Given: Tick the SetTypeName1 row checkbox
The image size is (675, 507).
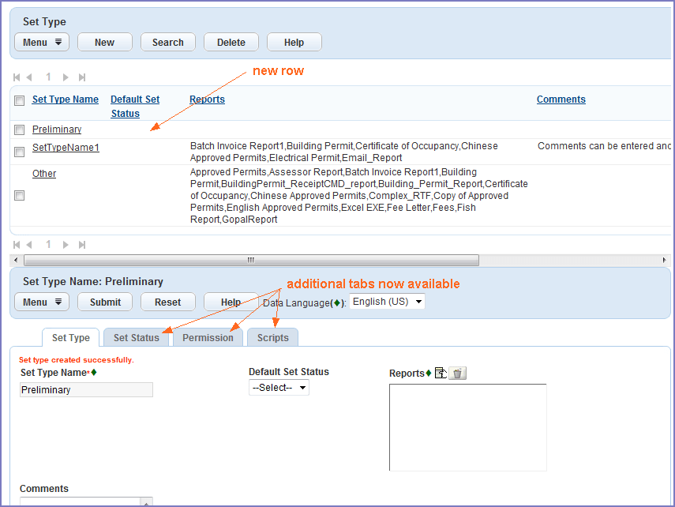Looking at the screenshot, I should (20, 152).
